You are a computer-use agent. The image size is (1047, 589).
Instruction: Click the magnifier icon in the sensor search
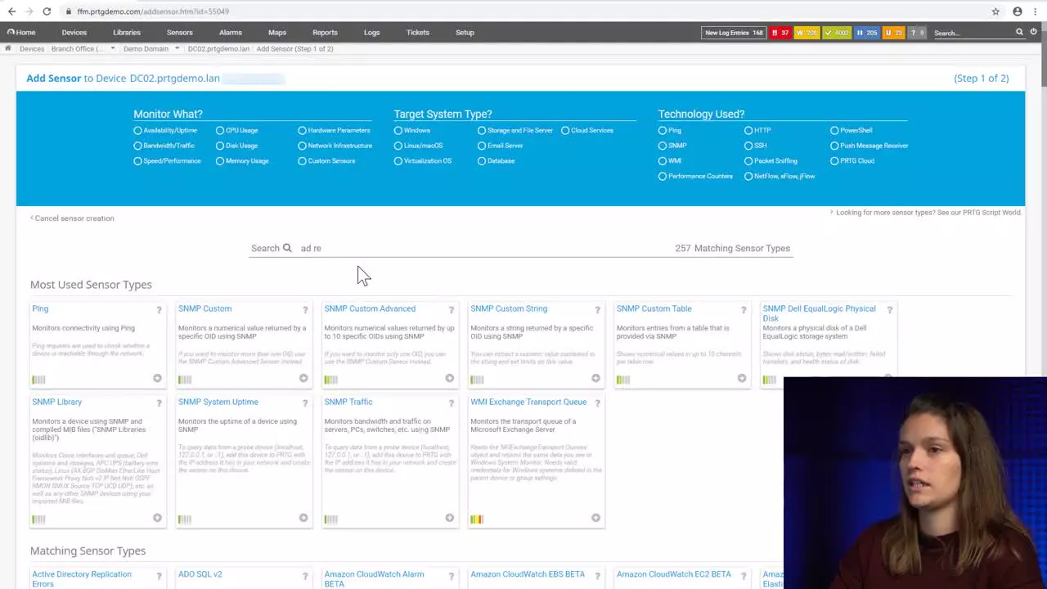(x=287, y=248)
